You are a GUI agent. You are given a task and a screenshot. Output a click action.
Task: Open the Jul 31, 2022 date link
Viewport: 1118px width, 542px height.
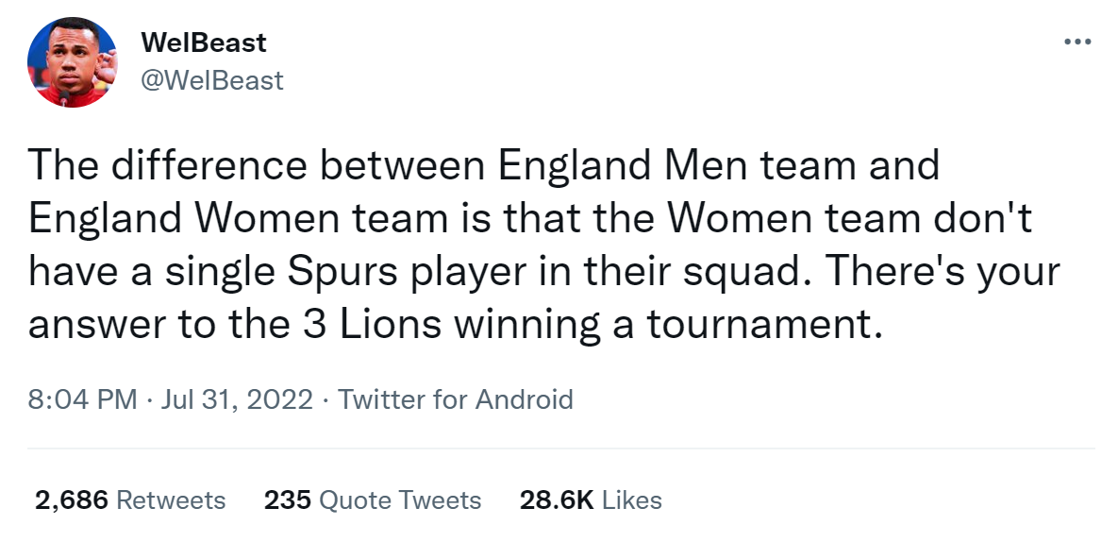(237, 399)
